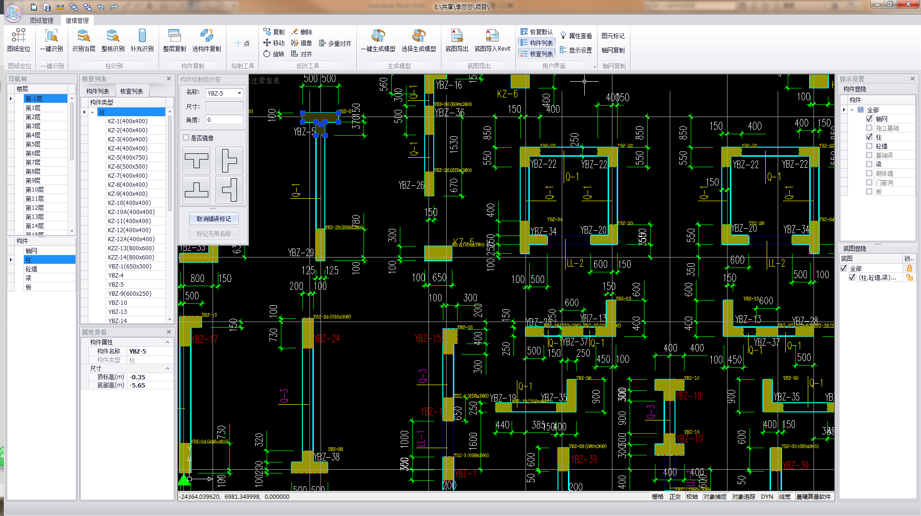The width and height of the screenshot is (921, 516).
Task: Click the floor list scroll down arrow
Action: [x=72, y=231]
